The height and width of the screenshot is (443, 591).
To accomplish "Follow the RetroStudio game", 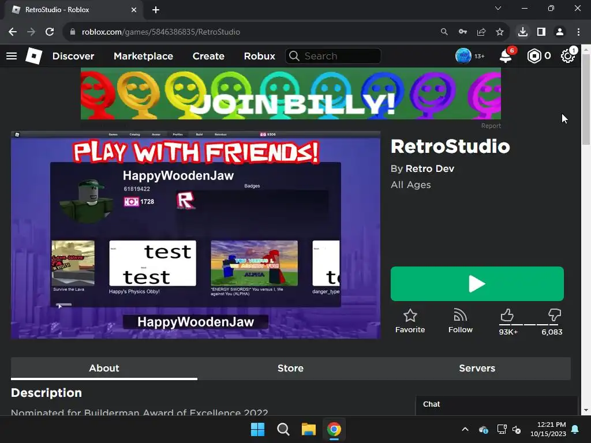I will pyautogui.click(x=460, y=321).
